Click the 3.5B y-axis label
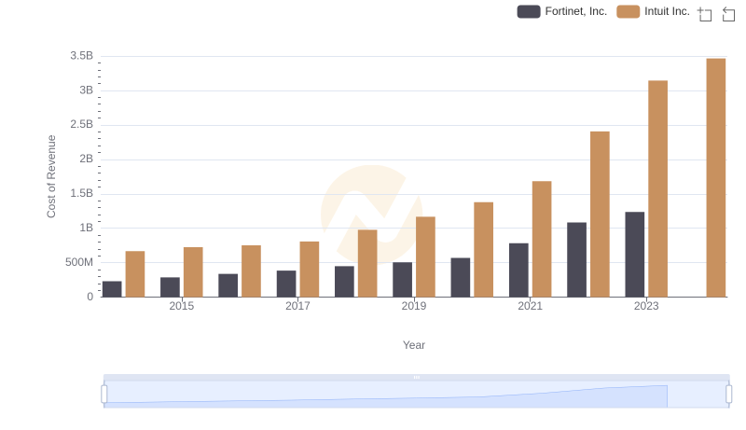 81,56
